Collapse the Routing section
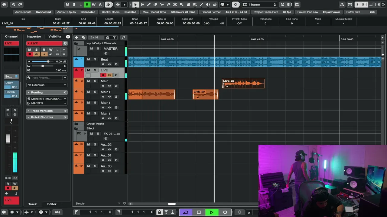The image size is (387, 217). [x=47, y=93]
